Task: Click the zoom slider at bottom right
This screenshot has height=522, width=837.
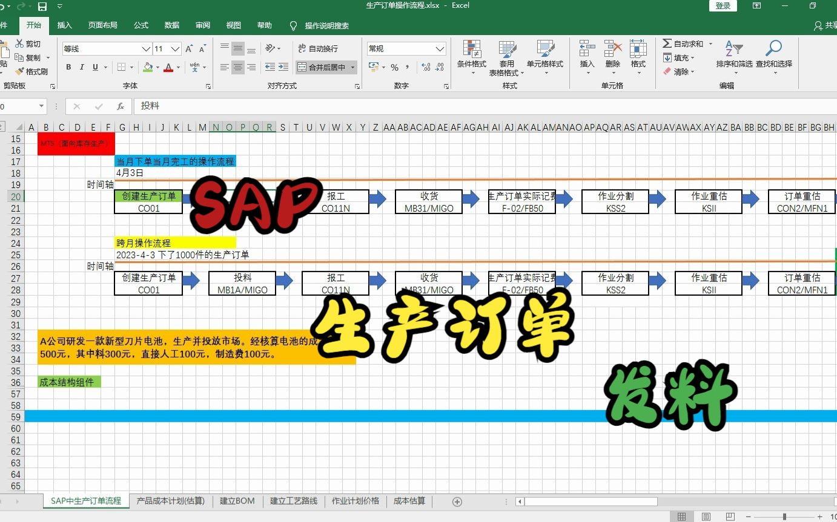Action: (784, 517)
